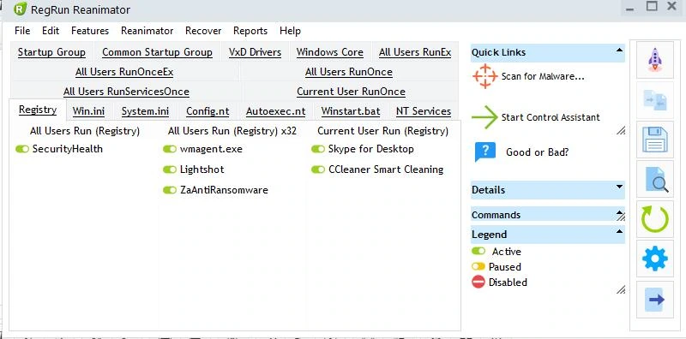The width and height of the screenshot is (686, 339).
Task: Click the blue question mark bubble icon
Action: pyautogui.click(x=485, y=152)
